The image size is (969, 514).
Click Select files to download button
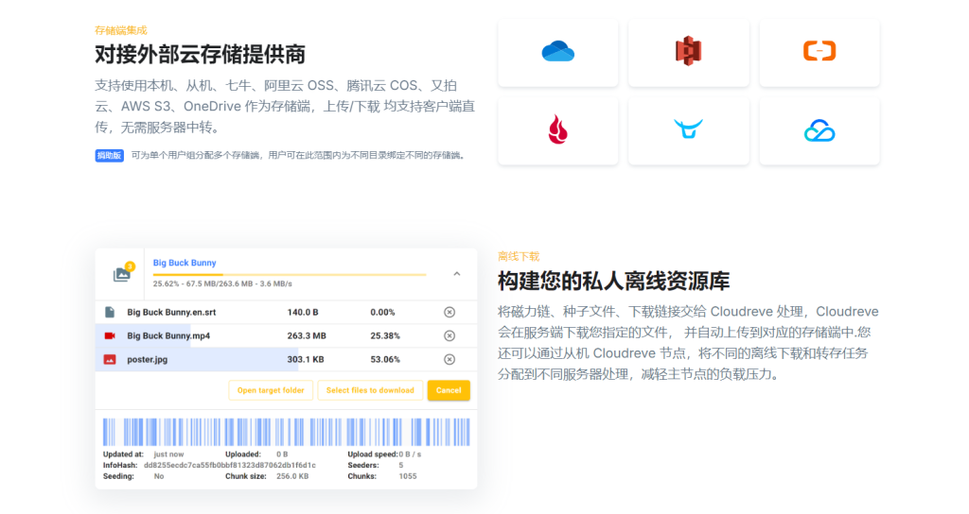tap(370, 390)
